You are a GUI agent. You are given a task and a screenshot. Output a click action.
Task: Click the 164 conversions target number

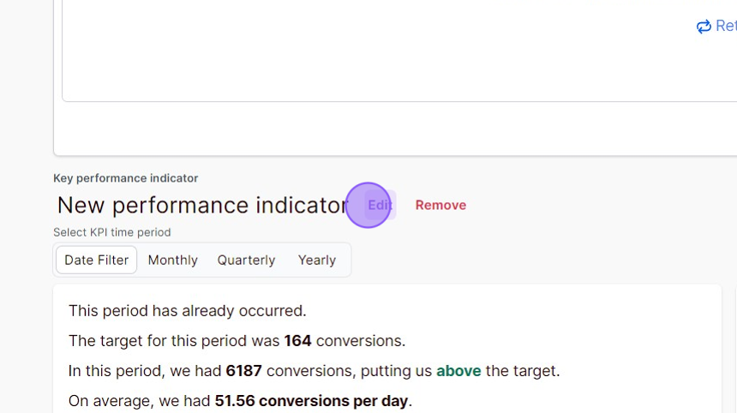tap(297, 341)
